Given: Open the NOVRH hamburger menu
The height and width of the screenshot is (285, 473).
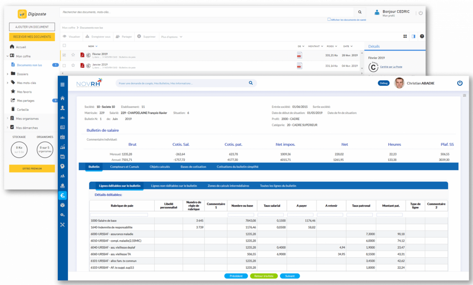Looking at the screenshot, I should tap(62, 83).
